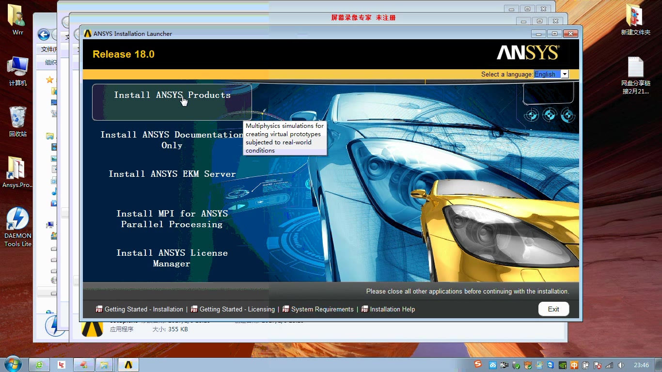This screenshot has width=662, height=372.
Task: Open Recycle Bin desktop icon
Action: pyautogui.click(x=18, y=122)
